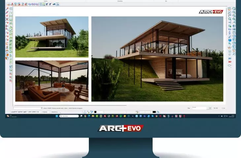Launch Google Chrome from the taskbar
Image resolution: width=241 pixels, height=158 pixels.
pos(85,116)
